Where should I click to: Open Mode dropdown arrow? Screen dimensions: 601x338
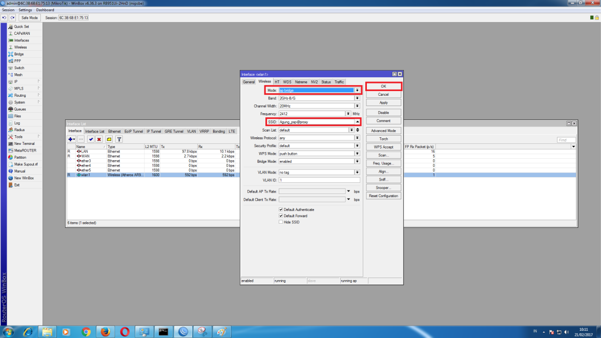[x=357, y=91]
